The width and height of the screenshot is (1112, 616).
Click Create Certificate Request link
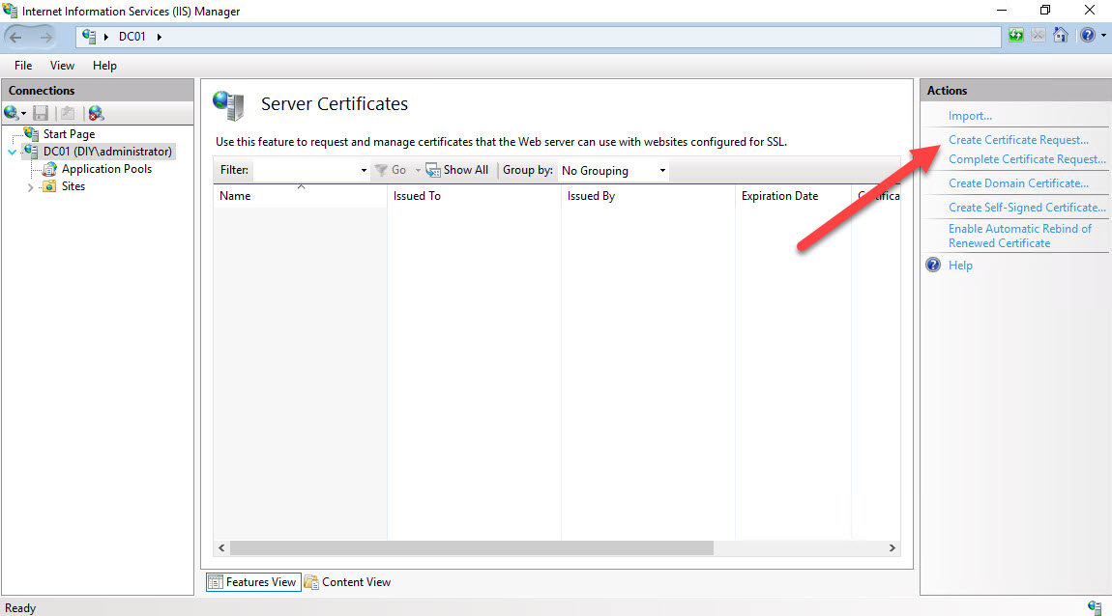(1018, 140)
